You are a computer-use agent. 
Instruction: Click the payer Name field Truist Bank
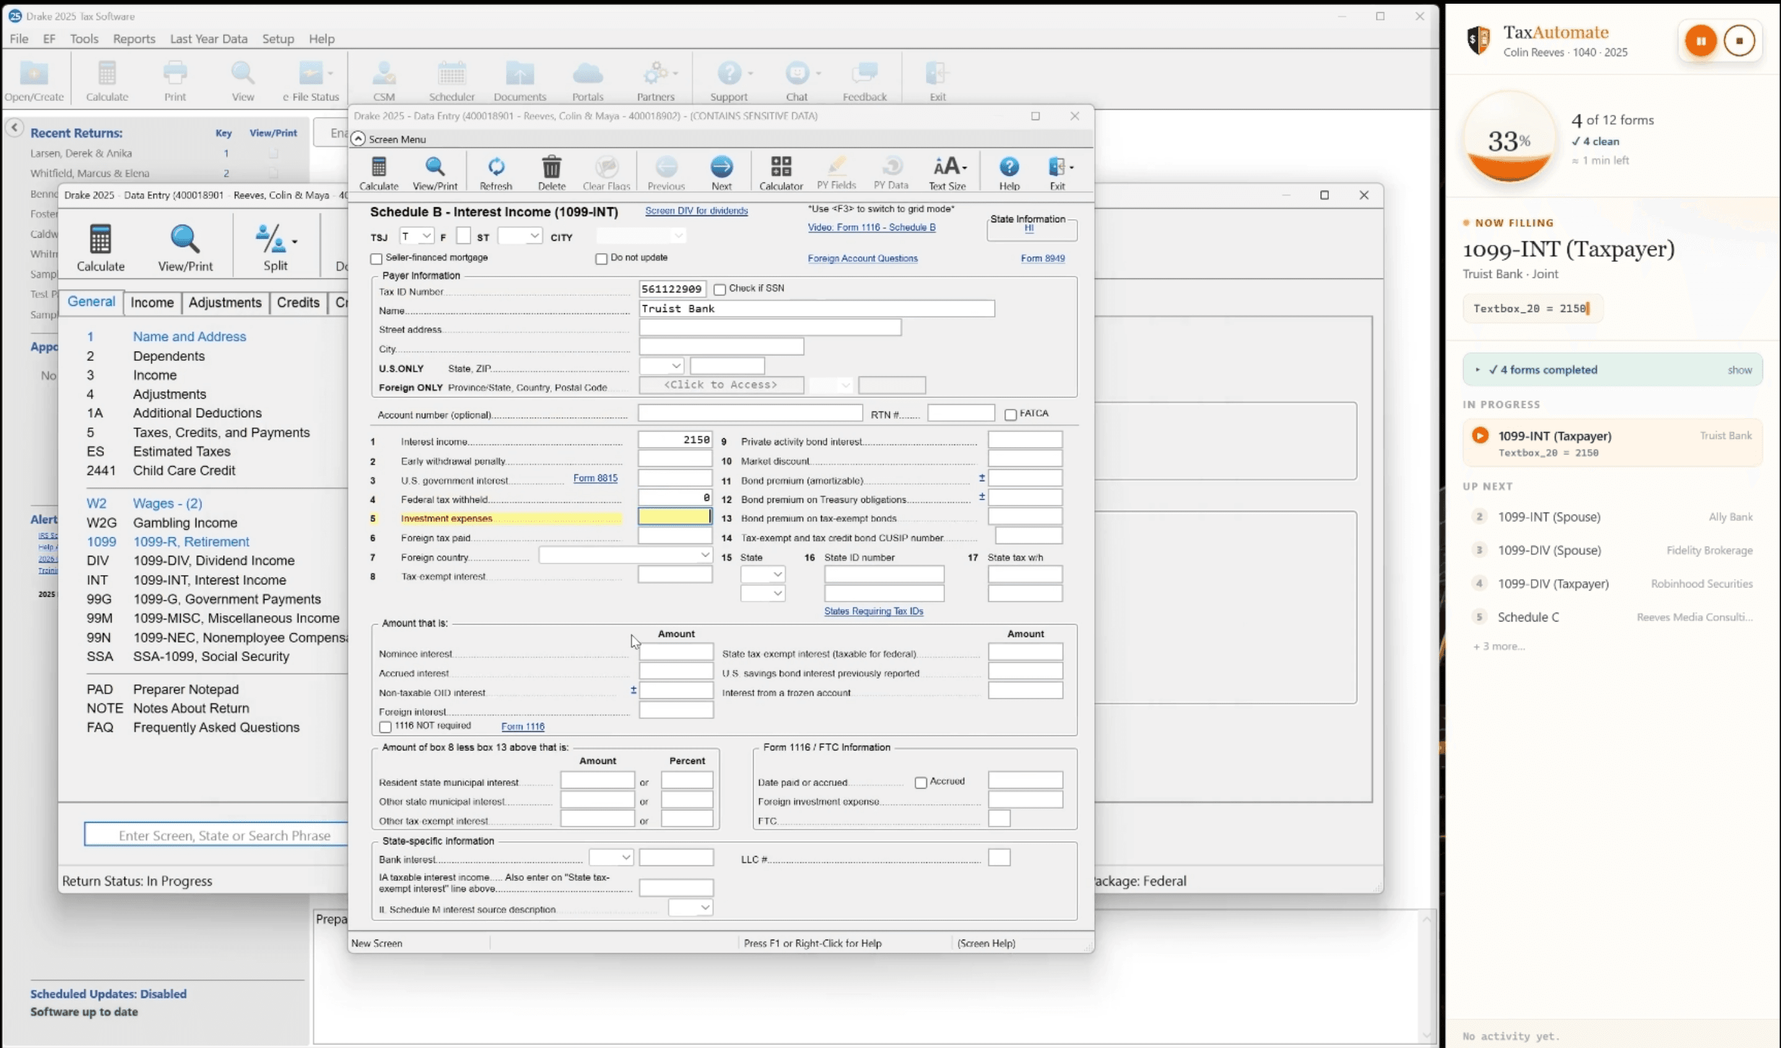pyautogui.click(x=816, y=309)
